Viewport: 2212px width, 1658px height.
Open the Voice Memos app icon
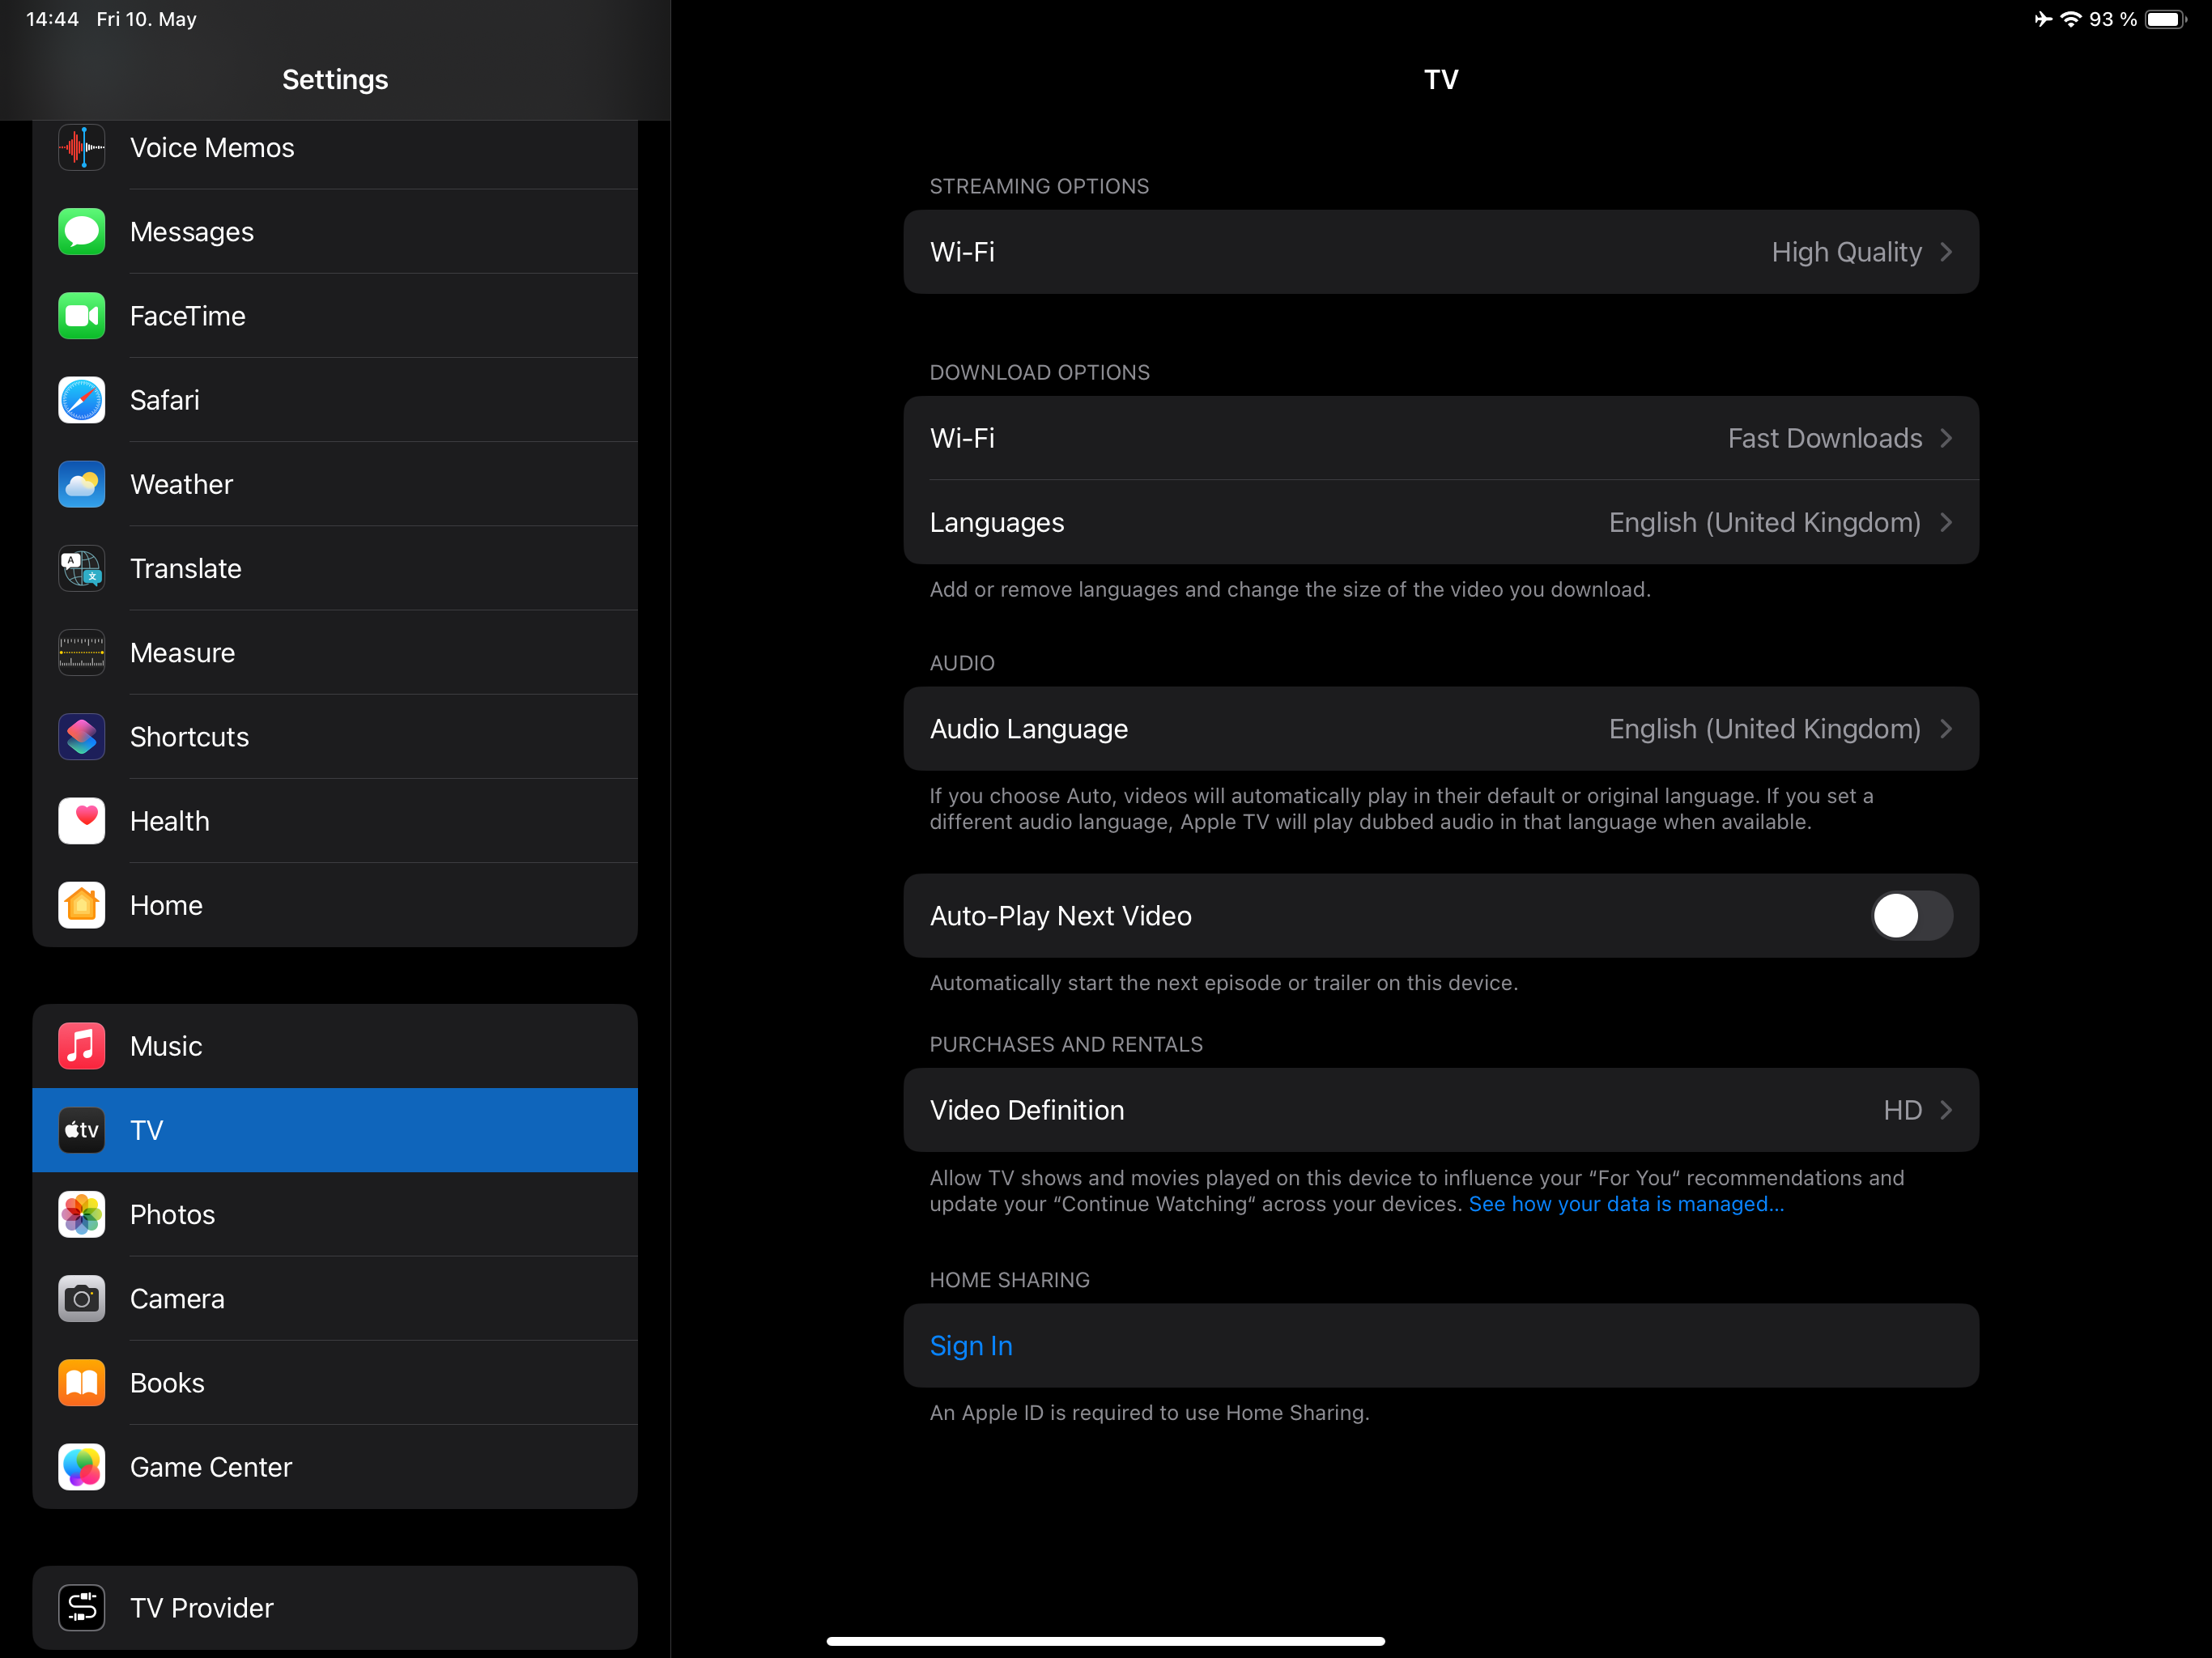point(82,148)
